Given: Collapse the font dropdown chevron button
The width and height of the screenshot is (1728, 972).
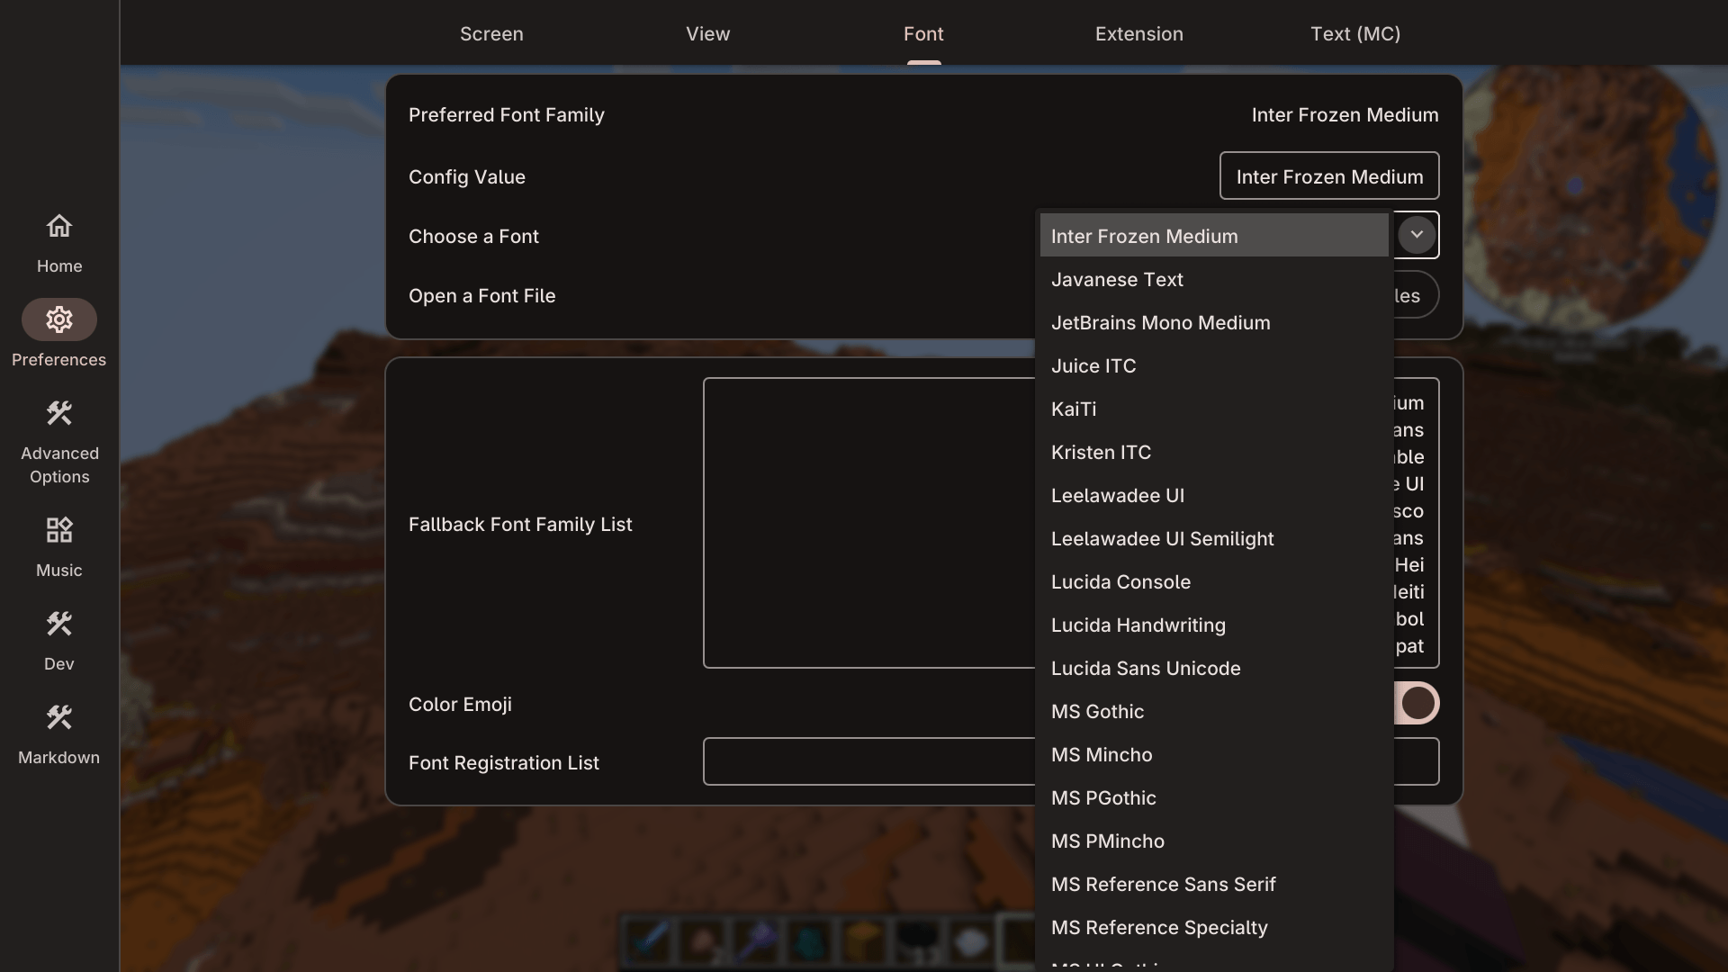Looking at the screenshot, I should [1416, 235].
